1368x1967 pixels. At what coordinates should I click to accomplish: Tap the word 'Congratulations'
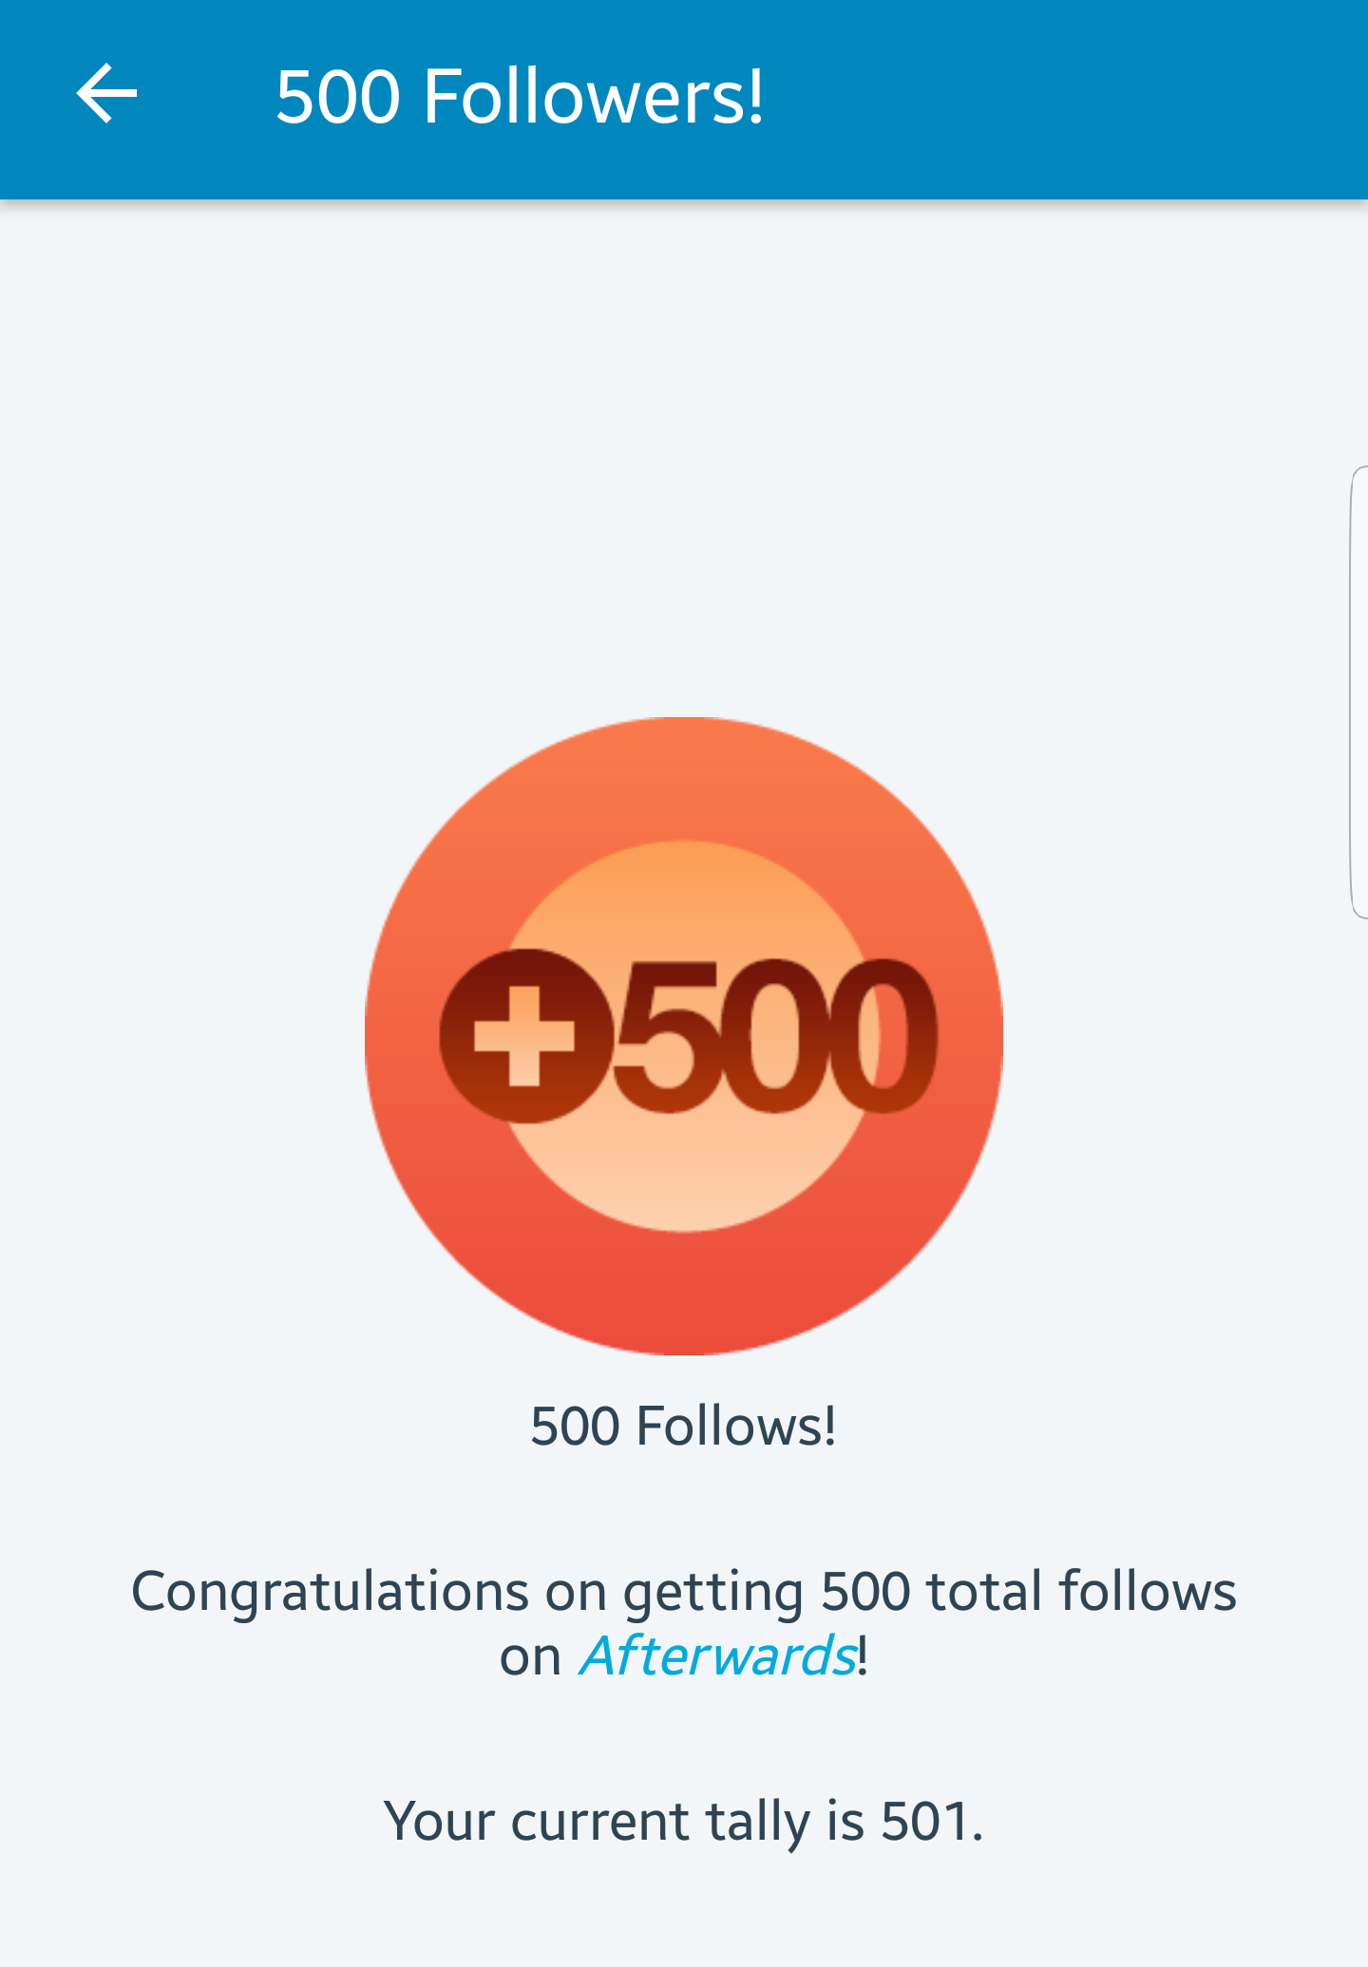tap(330, 1593)
